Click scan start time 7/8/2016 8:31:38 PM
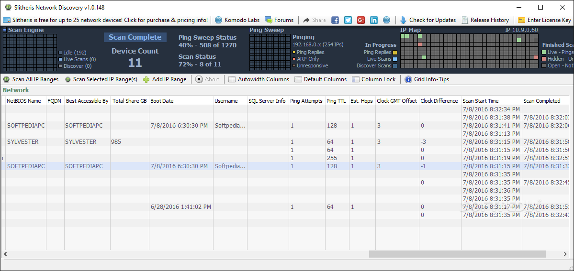574x271 pixels. (491, 118)
